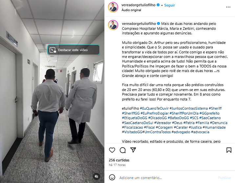
Task: Open header profile picture avatar
Action: click(x=113, y=7)
